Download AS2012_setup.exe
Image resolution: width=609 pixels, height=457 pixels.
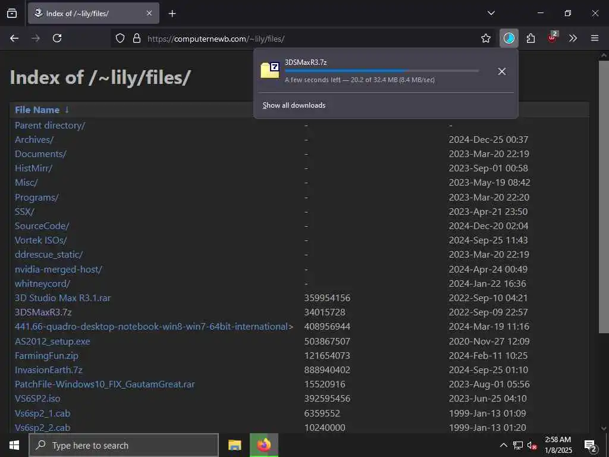click(52, 342)
